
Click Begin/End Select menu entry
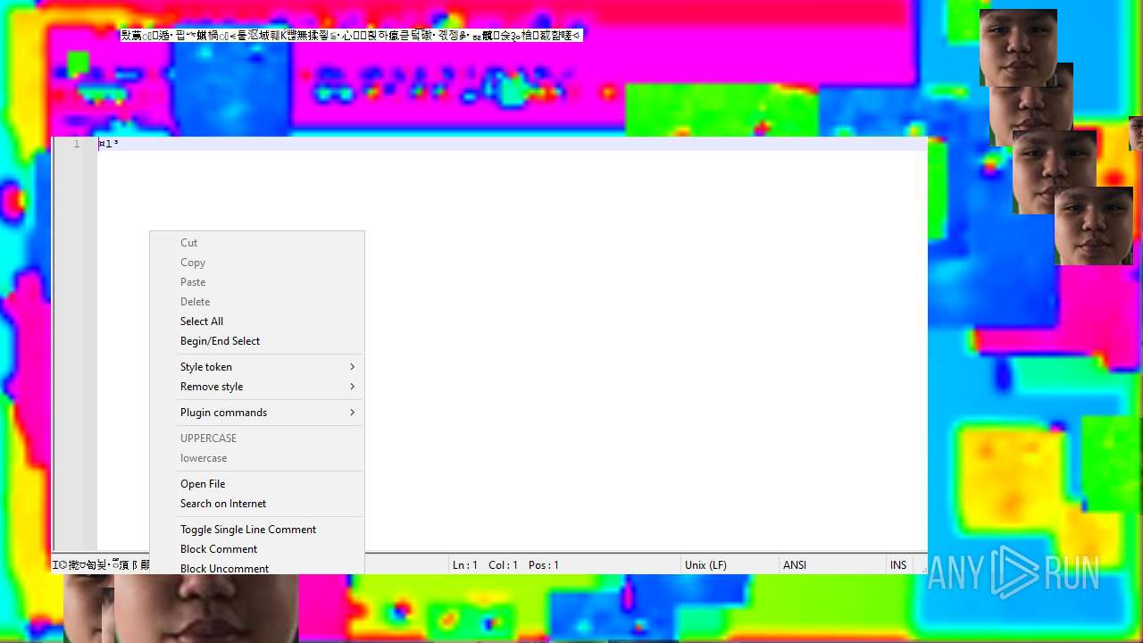tap(256, 341)
